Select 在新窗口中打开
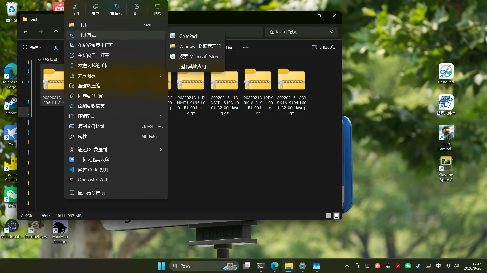The height and width of the screenshot is (273, 487). coord(116,55)
